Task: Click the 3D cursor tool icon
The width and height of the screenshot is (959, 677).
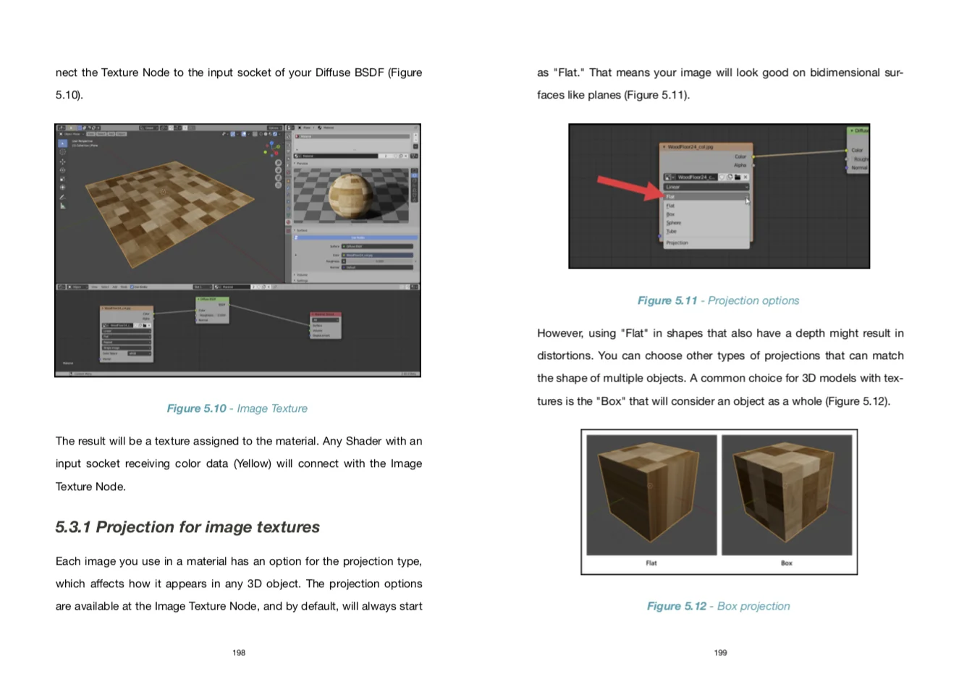Action: [62, 151]
